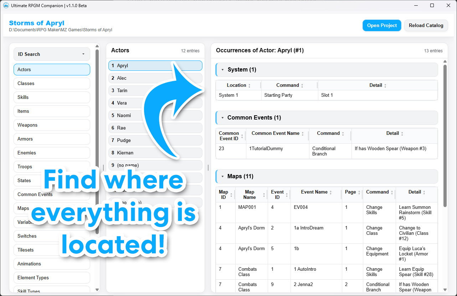Select the Enemies category

[x=52, y=153]
